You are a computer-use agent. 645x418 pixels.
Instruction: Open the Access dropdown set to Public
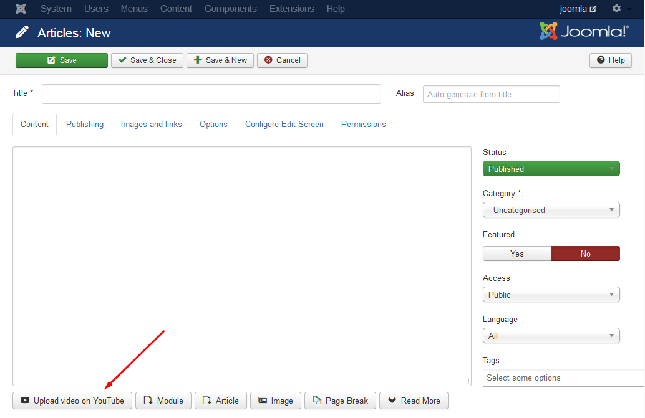[551, 295]
